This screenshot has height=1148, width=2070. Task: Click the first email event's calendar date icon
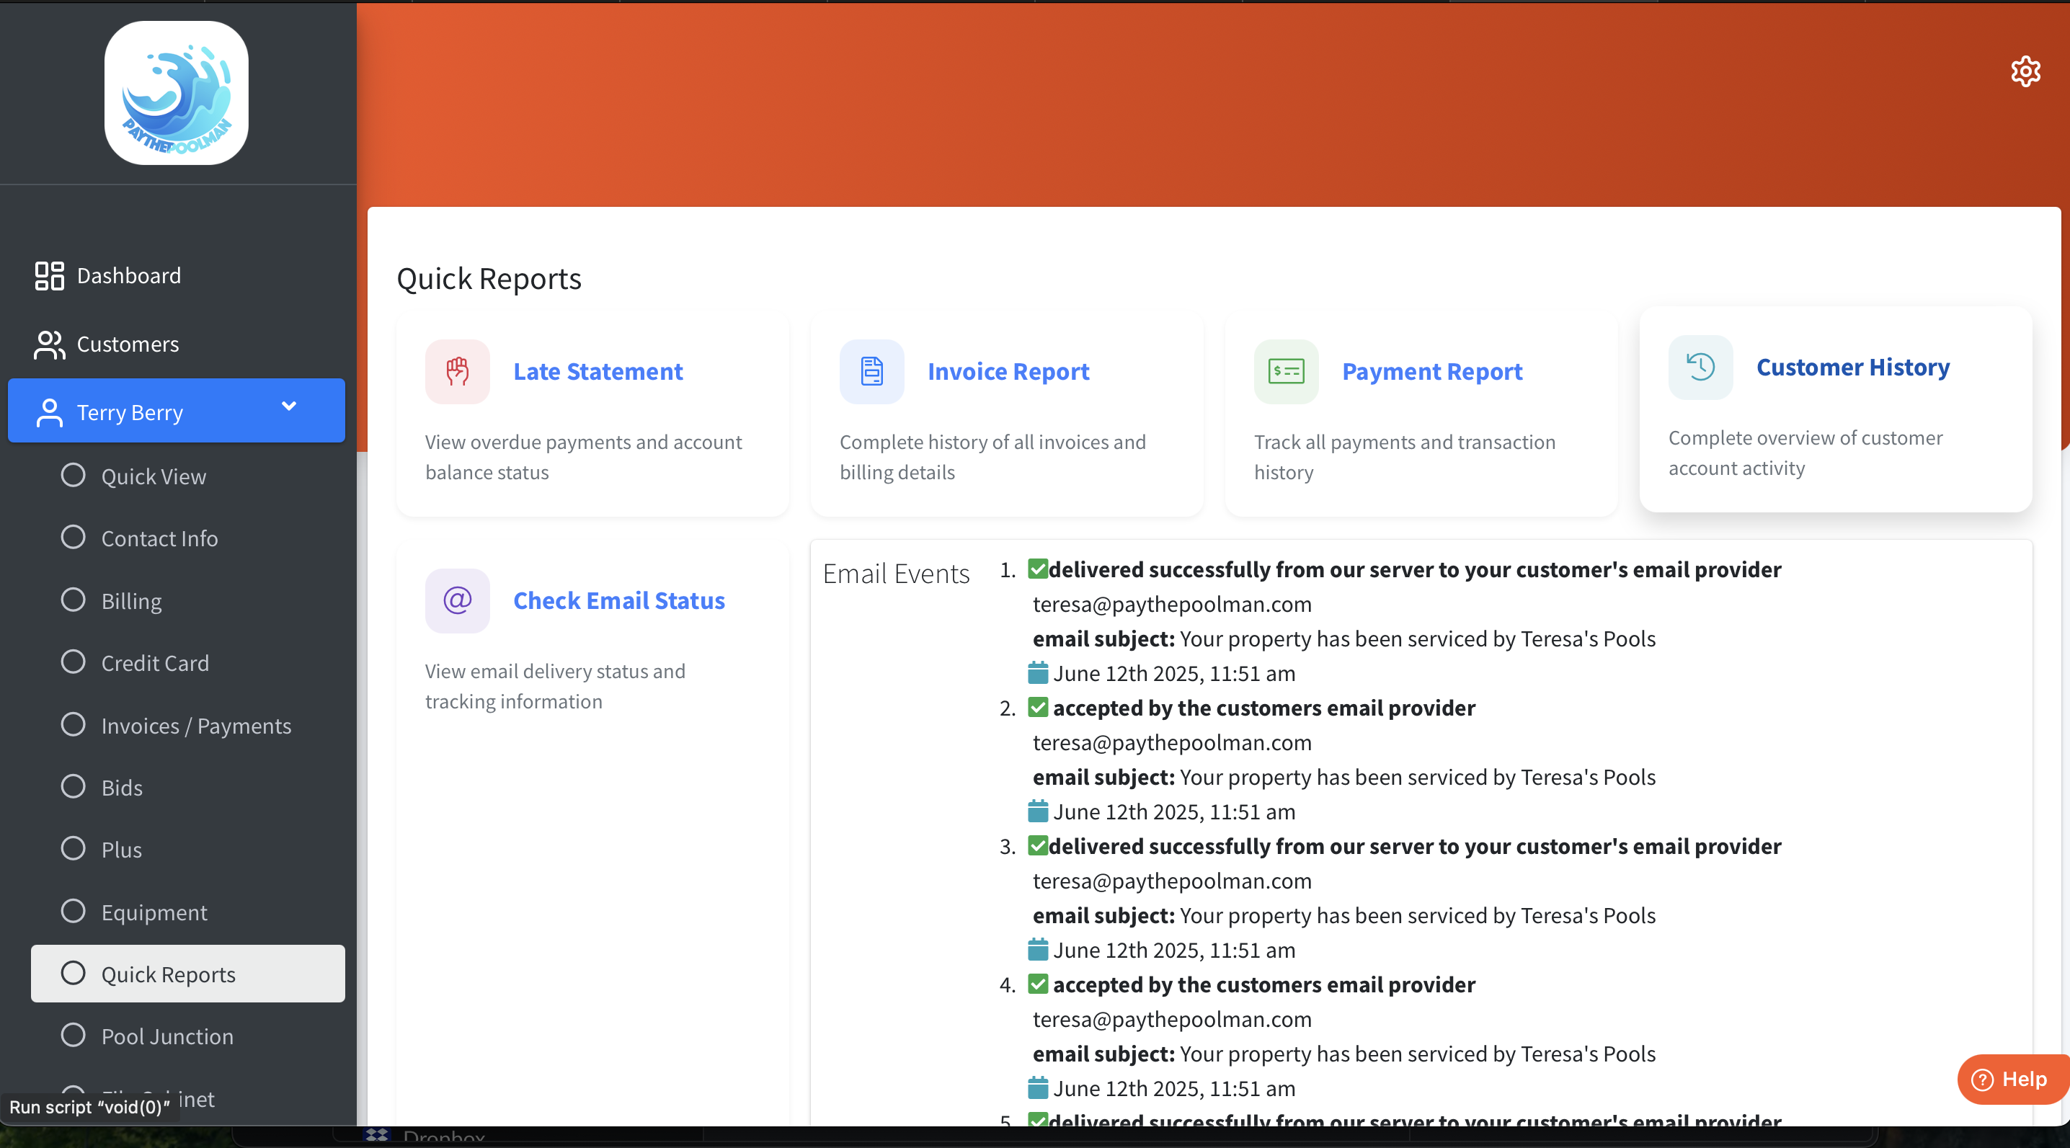[x=1037, y=673]
